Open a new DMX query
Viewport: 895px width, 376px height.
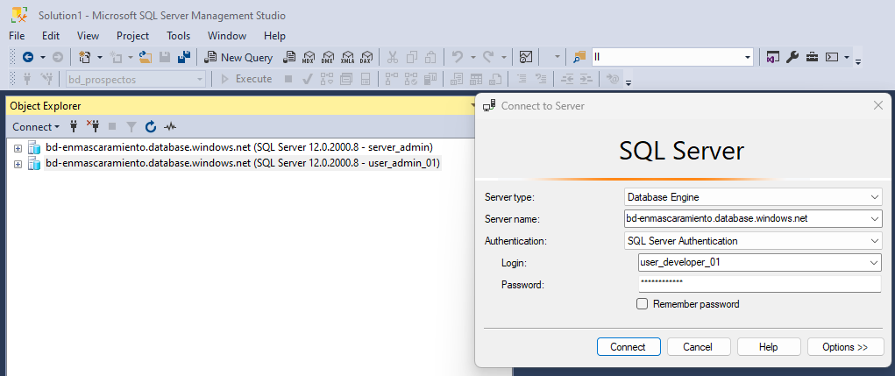tap(328, 57)
